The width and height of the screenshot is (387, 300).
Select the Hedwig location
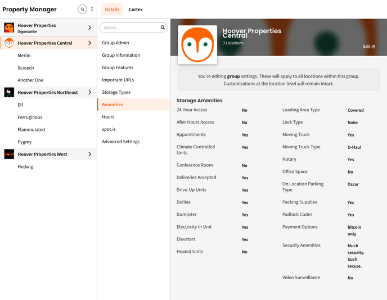[25, 167]
